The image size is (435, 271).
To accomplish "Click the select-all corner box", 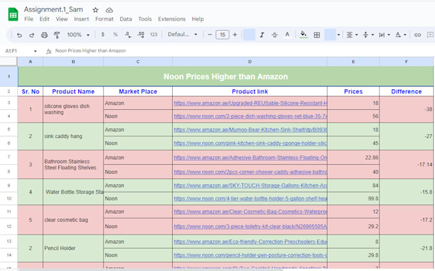I will 8,61.
